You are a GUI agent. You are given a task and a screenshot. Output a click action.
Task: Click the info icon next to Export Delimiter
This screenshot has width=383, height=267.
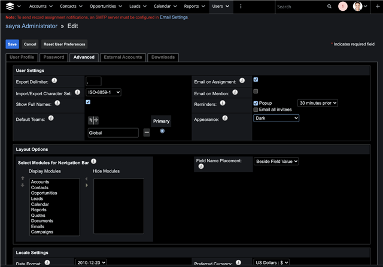point(55,80)
